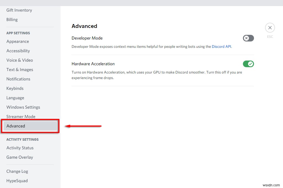Disable Hardware Acceleration

(248, 64)
